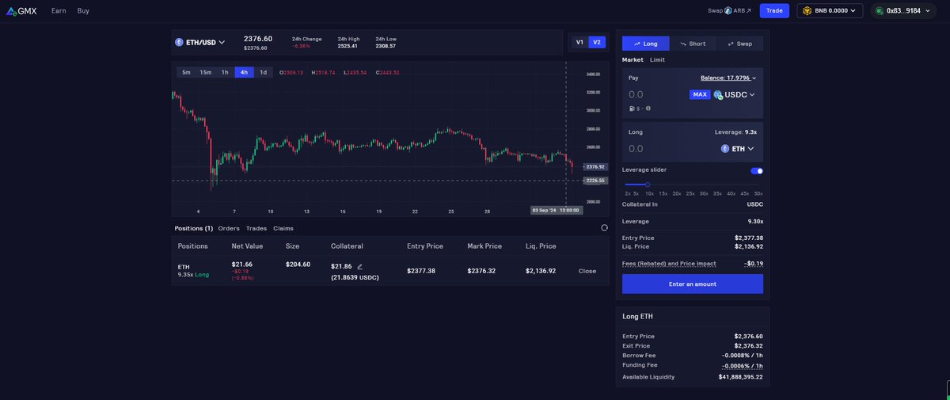Open the USDC pay token dropdown
This screenshot has width=950, height=400.
pos(734,94)
